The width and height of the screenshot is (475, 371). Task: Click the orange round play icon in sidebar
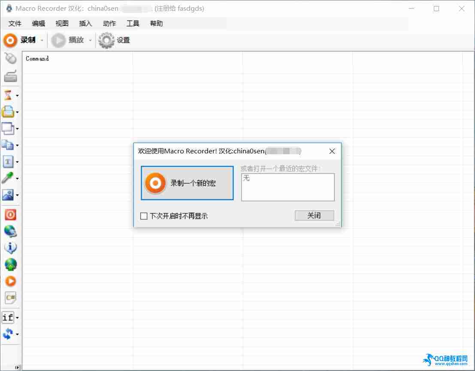click(11, 281)
